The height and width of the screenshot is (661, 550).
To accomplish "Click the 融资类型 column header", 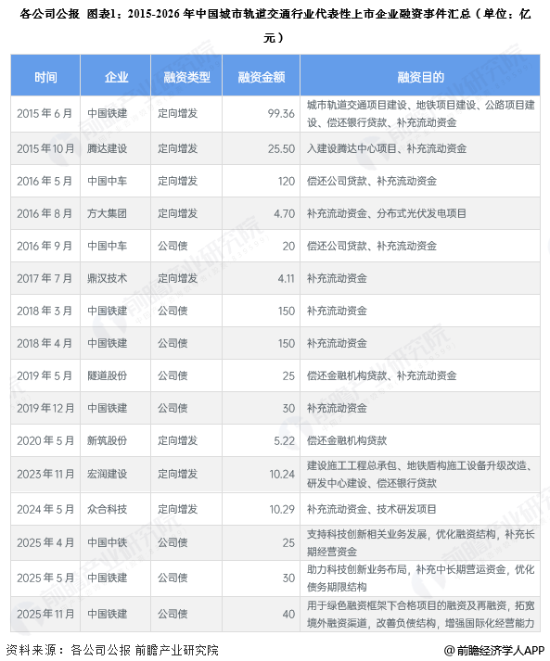I will (x=186, y=77).
